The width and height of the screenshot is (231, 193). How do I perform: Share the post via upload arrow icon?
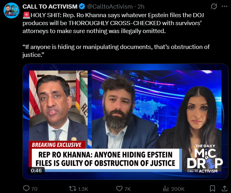pos(224,189)
